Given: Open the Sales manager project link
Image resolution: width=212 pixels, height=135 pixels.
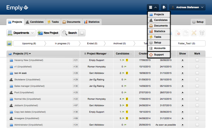Looking at the screenshot, I should click(29, 86).
